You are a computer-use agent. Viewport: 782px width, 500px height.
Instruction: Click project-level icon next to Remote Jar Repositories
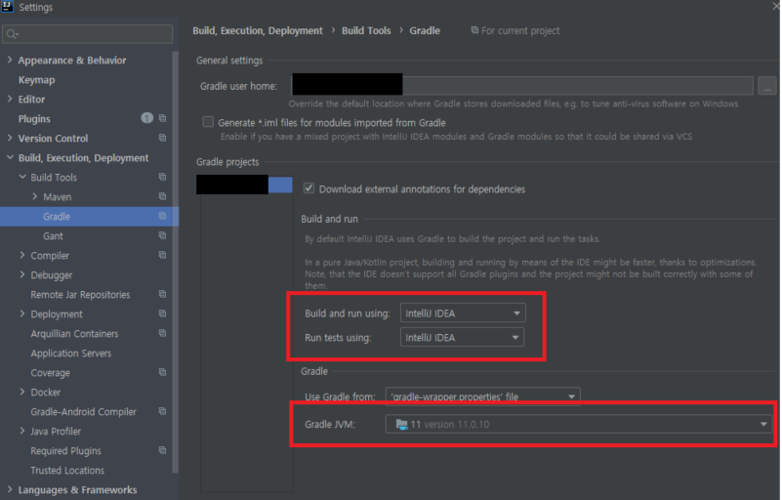click(163, 294)
